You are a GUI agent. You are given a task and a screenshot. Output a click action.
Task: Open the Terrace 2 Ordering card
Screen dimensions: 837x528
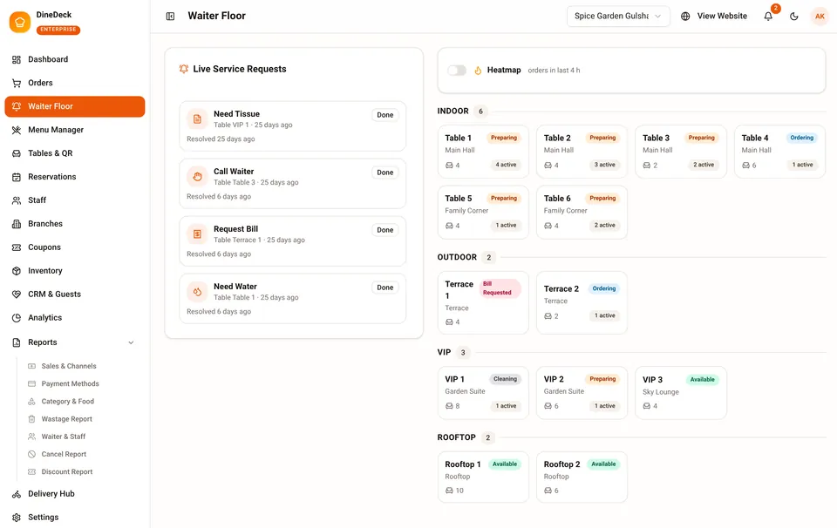(x=582, y=302)
